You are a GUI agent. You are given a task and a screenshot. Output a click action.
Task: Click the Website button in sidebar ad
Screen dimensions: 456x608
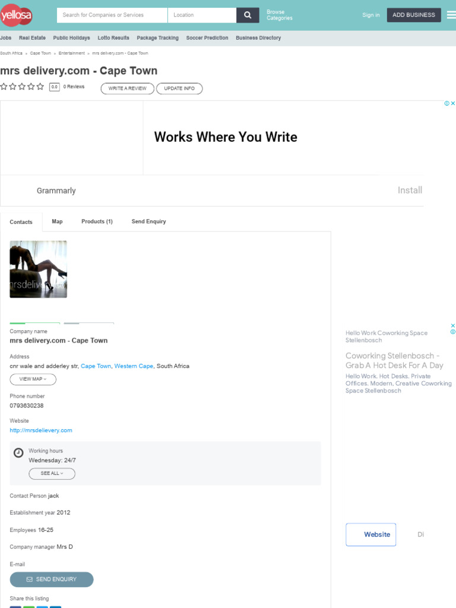(x=370, y=534)
